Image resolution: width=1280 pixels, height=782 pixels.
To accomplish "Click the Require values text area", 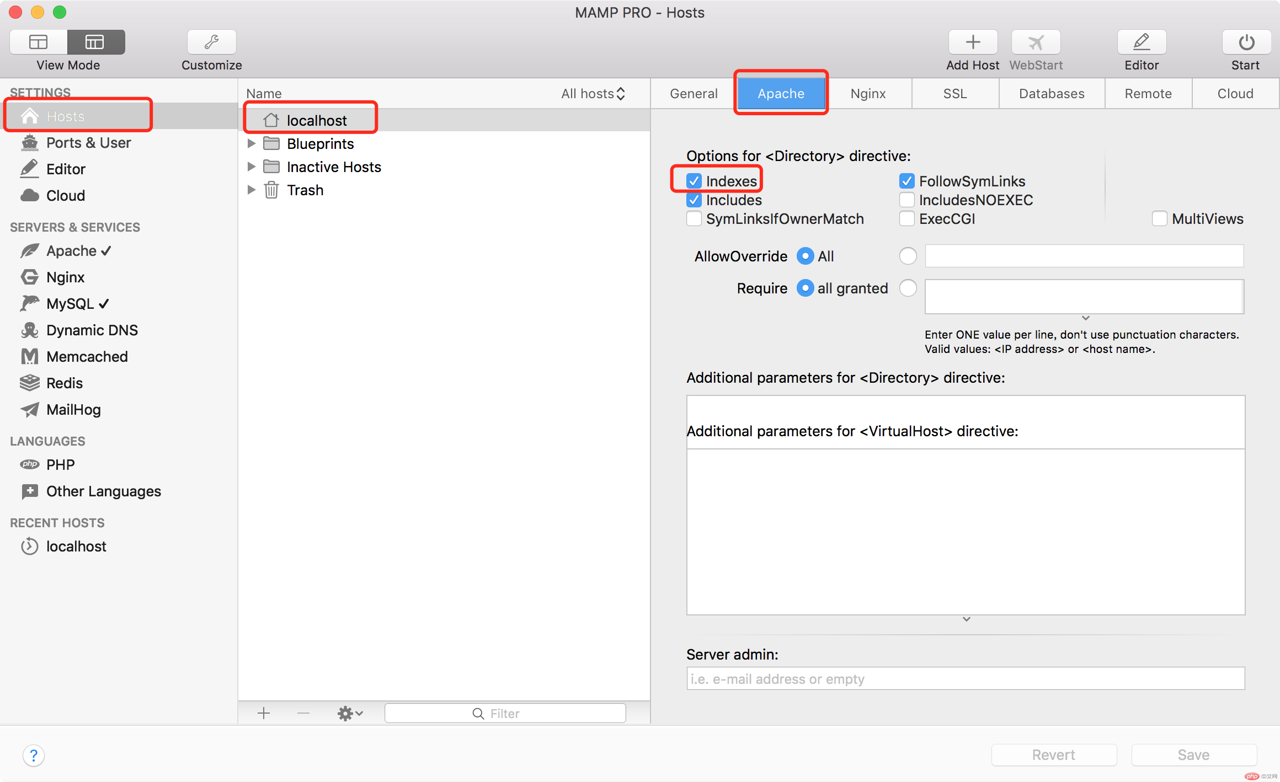I will tap(1084, 297).
